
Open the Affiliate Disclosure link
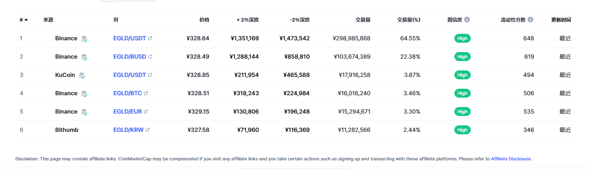click(x=511, y=159)
